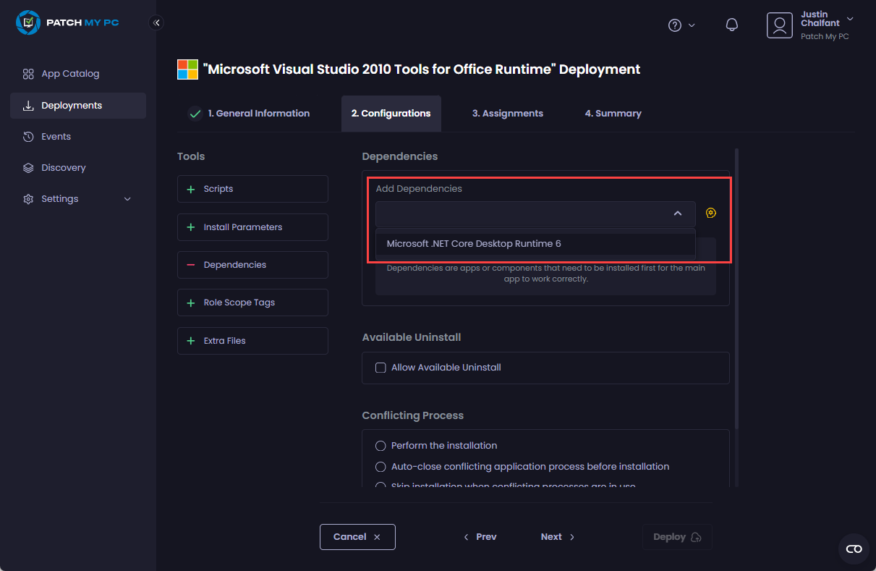
Task: Open the notifications bell
Action: (x=731, y=25)
